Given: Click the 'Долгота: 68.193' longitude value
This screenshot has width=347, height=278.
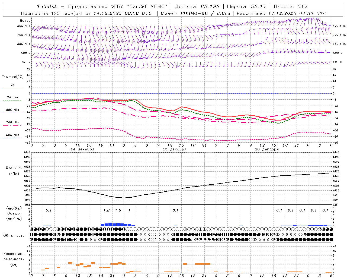Looking at the screenshot, I should click(x=197, y=7).
